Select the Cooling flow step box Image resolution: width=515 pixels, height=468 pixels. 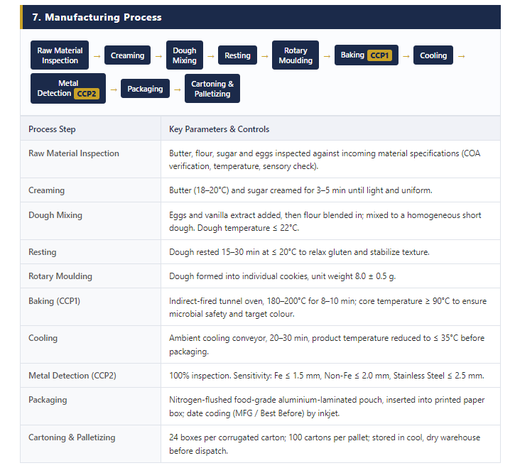[x=433, y=55]
